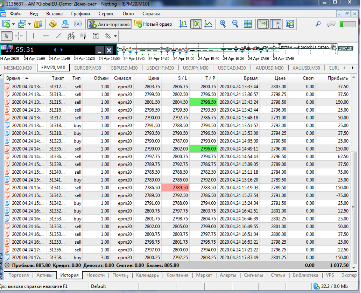Select the trendline drawing tool
The image size is (361, 293).
[58, 36]
